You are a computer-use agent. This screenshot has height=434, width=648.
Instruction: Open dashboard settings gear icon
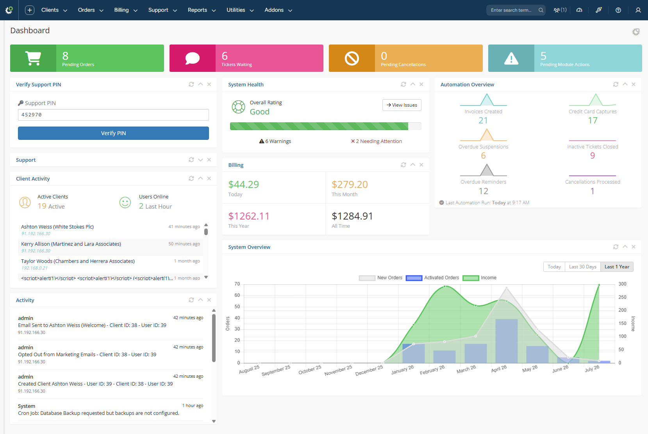[x=636, y=32]
